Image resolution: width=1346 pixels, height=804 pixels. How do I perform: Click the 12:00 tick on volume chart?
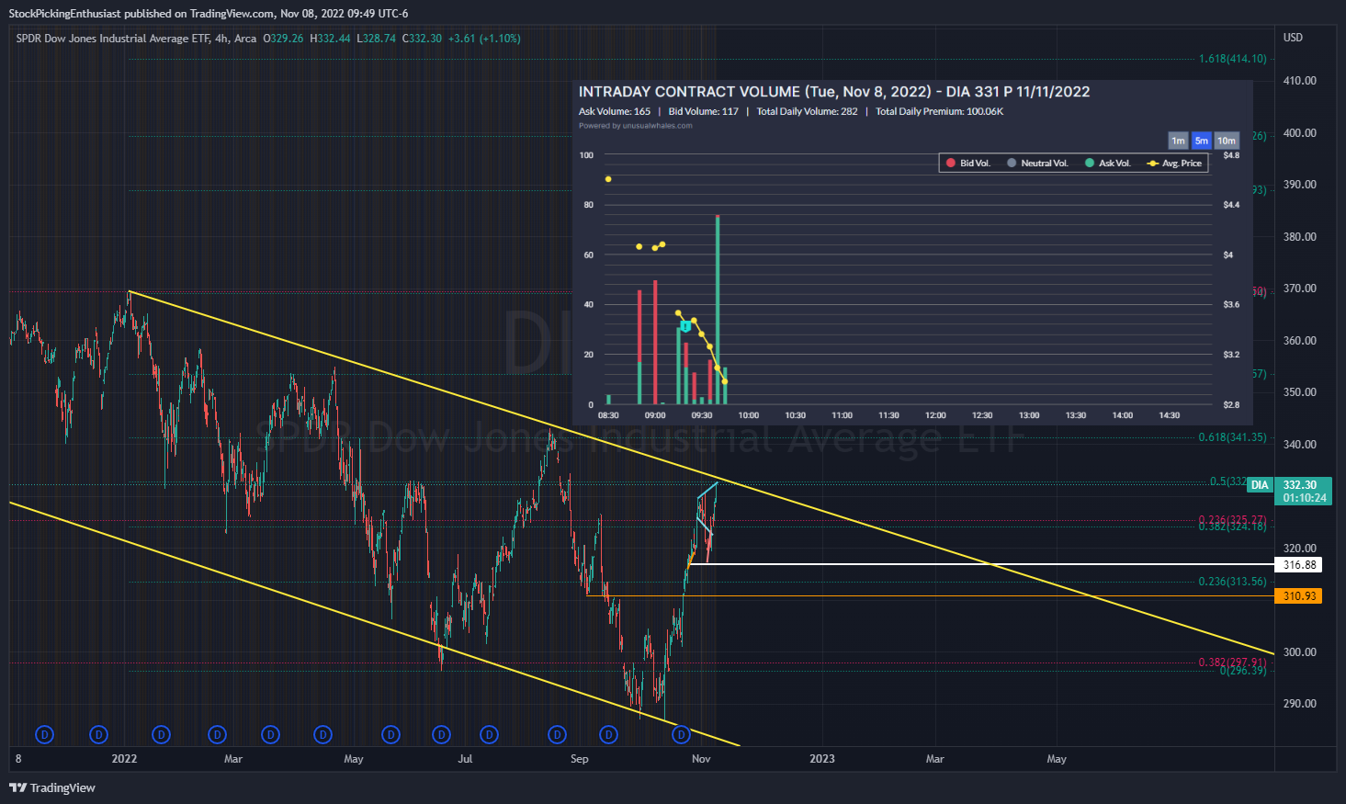point(935,415)
